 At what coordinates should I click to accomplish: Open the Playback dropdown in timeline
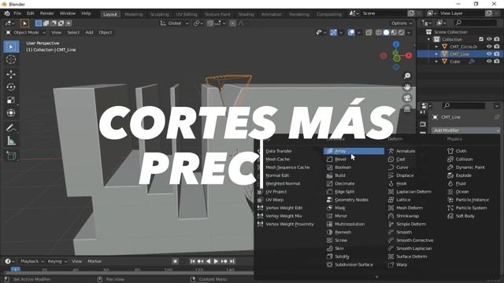pos(32,262)
